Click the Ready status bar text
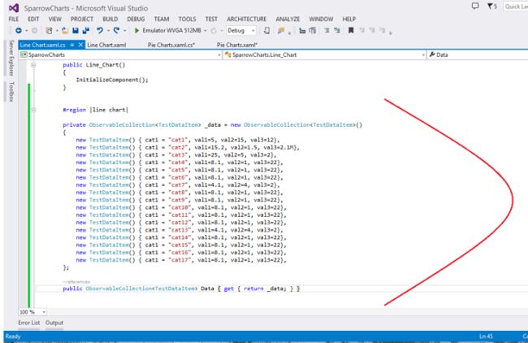 pyautogui.click(x=13, y=336)
